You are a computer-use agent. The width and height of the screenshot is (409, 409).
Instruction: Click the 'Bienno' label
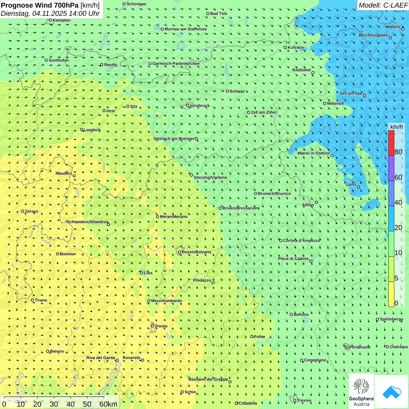[x=57, y=351]
